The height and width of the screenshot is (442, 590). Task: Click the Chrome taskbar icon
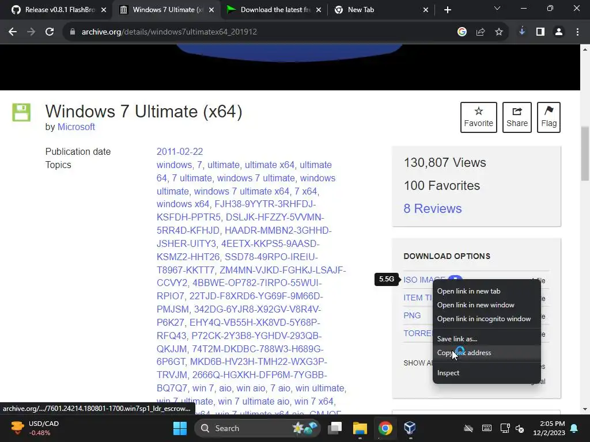385,428
